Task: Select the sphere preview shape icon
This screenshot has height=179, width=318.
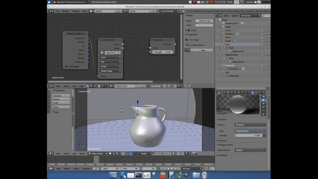Action: pyautogui.click(x=264, y=100)
